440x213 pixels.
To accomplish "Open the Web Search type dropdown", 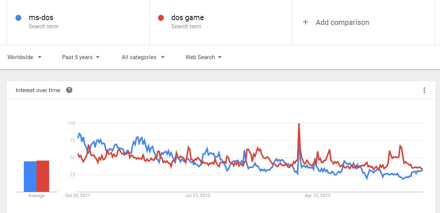I will tap(204, 57).
